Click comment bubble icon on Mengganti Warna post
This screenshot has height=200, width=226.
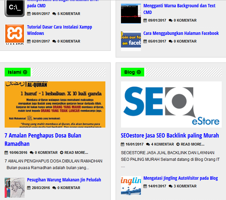(170, 21)
